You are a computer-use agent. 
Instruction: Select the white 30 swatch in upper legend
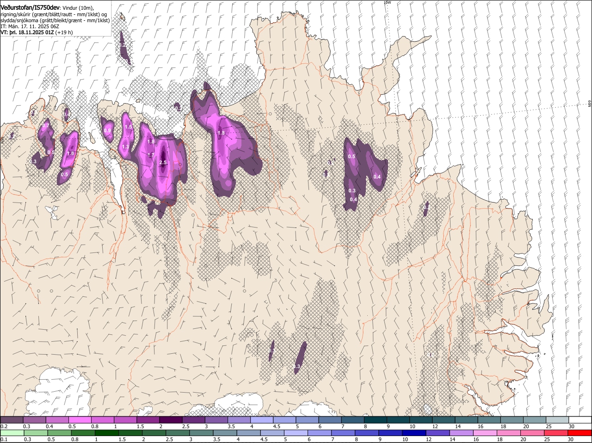[580, 420]
